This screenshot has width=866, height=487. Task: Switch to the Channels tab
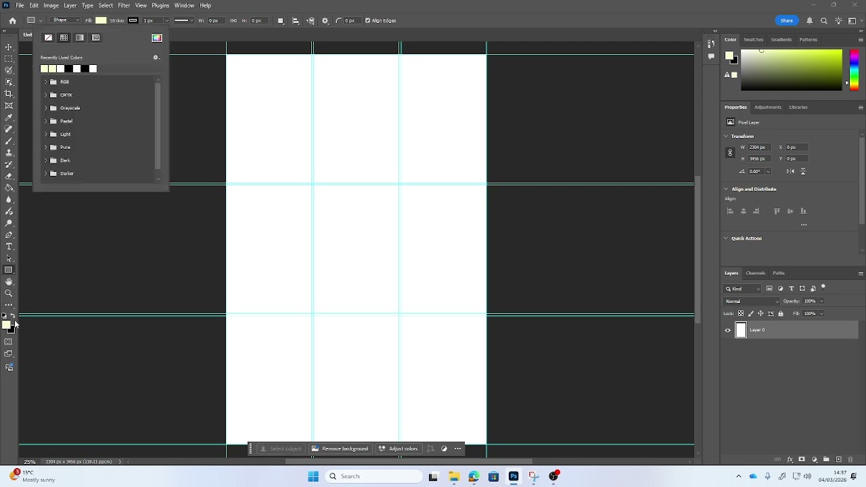click(756, 273)
